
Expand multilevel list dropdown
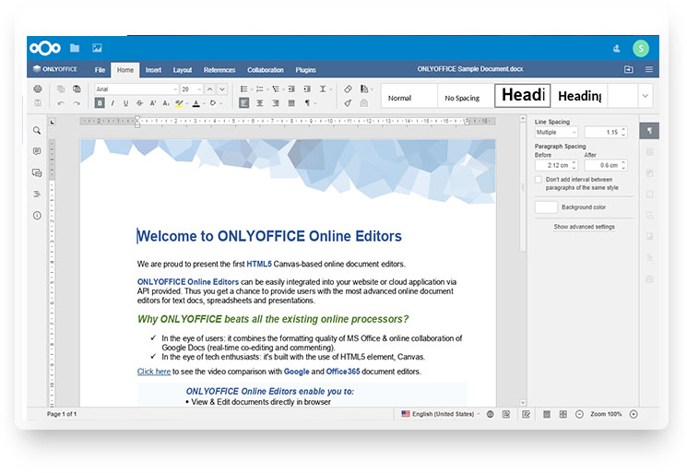[283, 89]
